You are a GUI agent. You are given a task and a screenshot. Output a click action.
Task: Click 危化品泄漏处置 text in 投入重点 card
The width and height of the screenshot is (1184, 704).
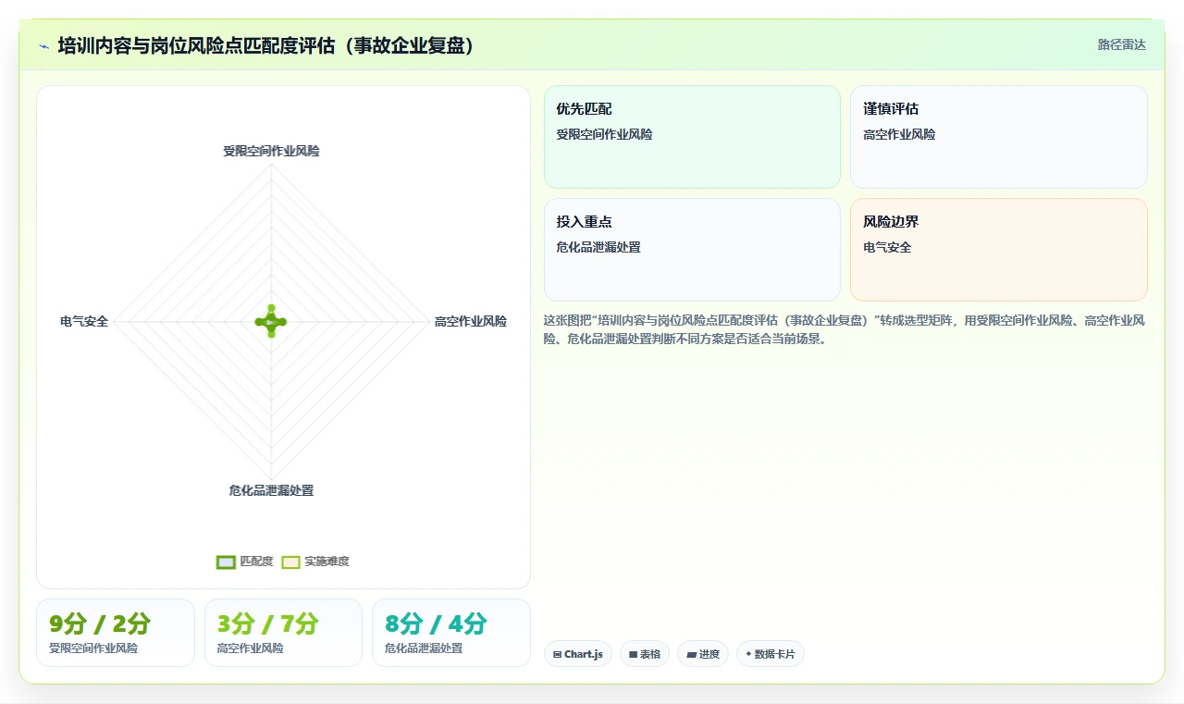point(598,248)
